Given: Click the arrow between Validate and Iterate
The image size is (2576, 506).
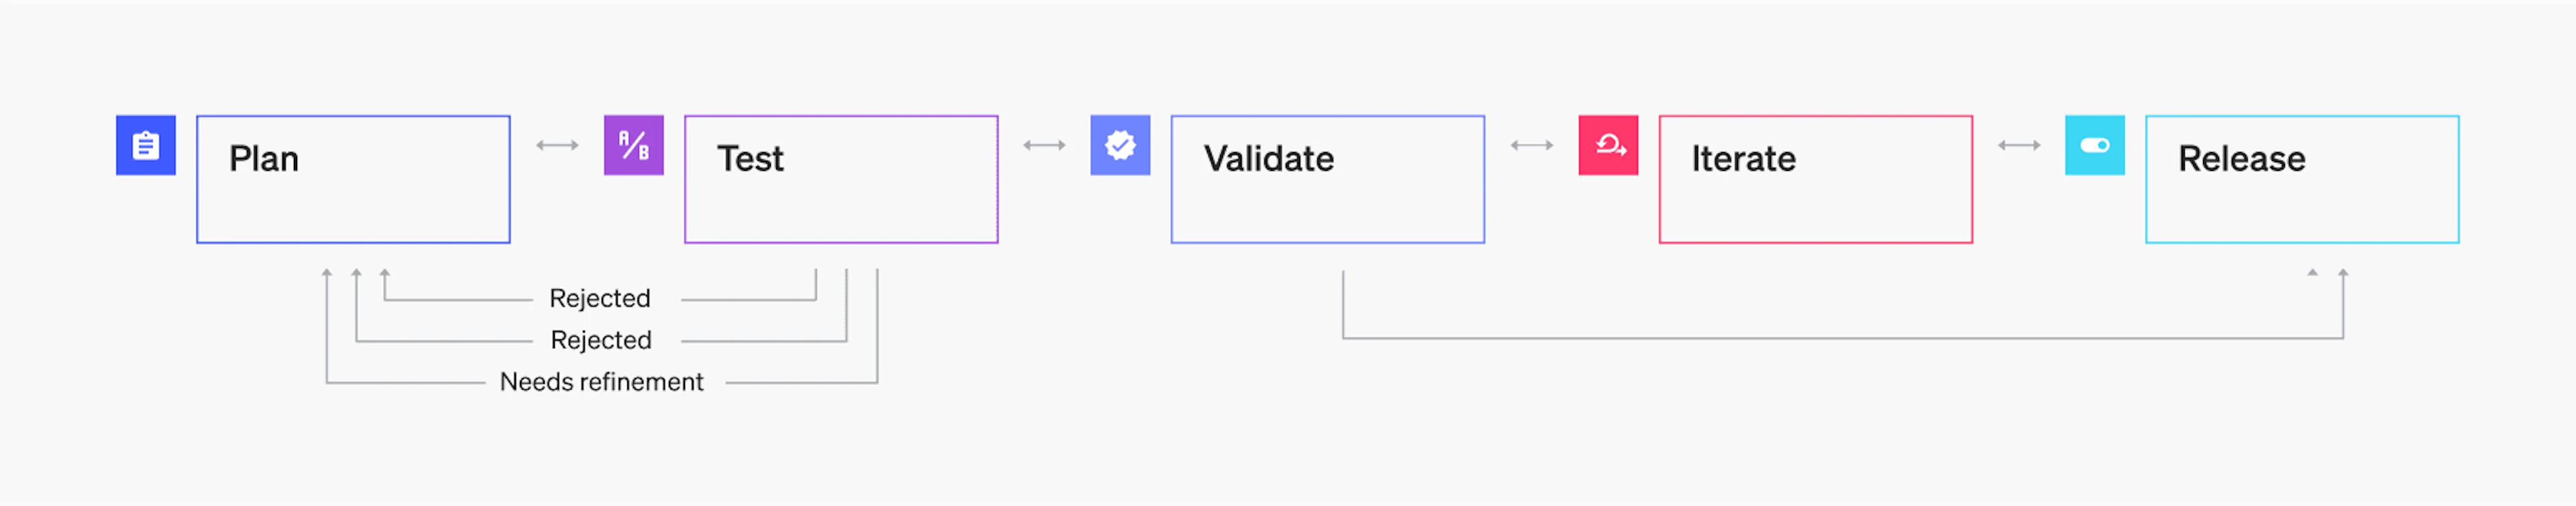Looking at the screenshot, I should pyautogui.click(x=1531, y=145).
